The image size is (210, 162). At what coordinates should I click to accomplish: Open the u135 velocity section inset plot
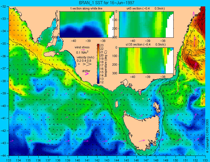(146, 61)
